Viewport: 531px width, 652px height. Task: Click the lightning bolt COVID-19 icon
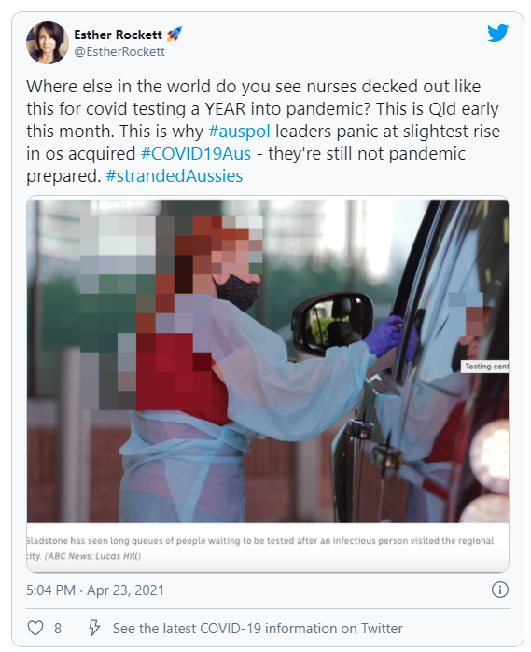[94, 628]
